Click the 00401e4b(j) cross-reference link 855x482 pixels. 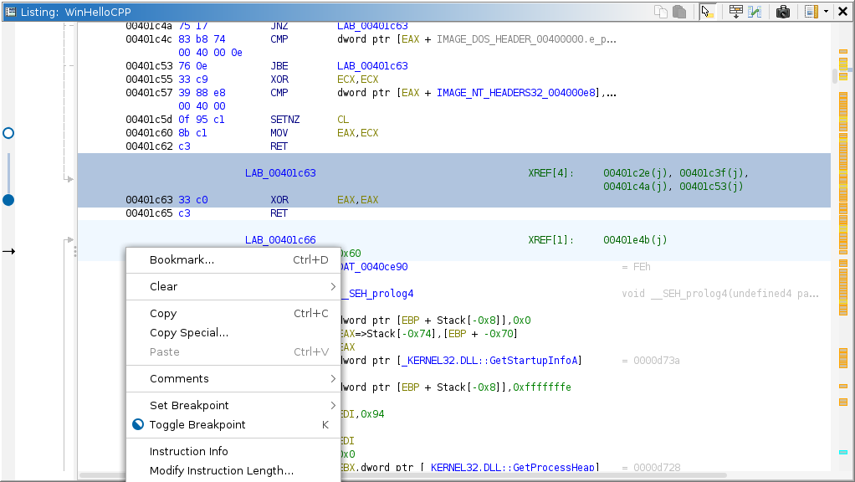(635, 240)
